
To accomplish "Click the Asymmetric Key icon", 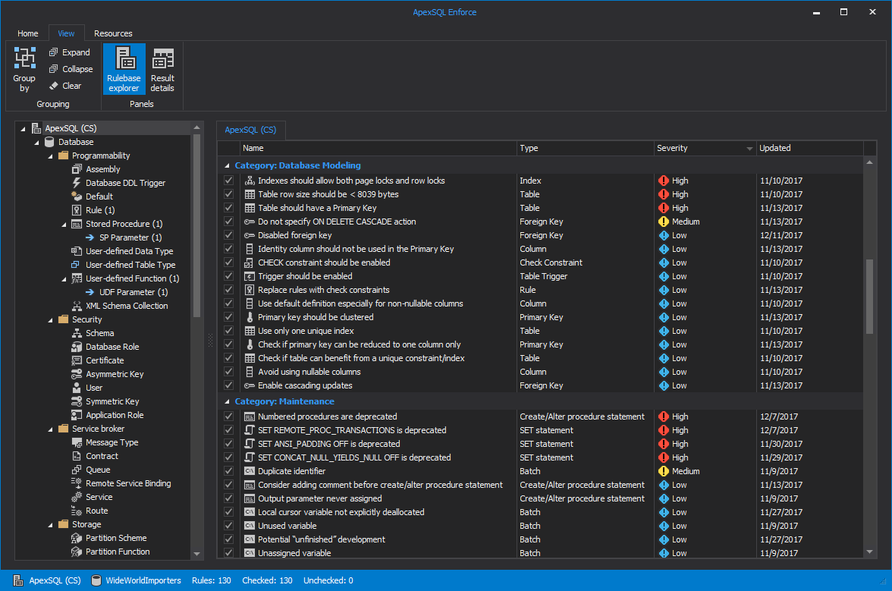I will [x=77, y=374].
